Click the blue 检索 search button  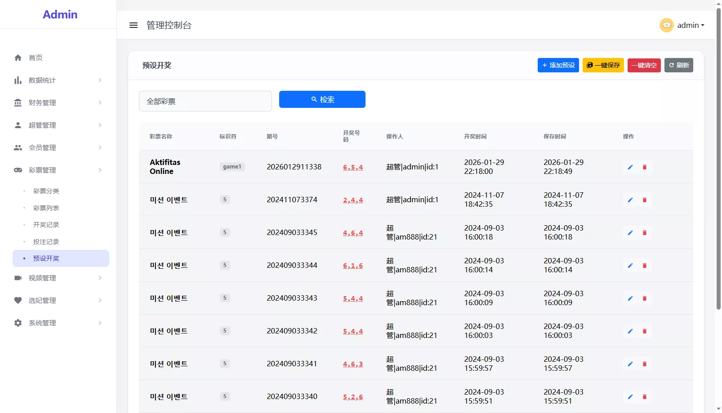coord(322,99)
